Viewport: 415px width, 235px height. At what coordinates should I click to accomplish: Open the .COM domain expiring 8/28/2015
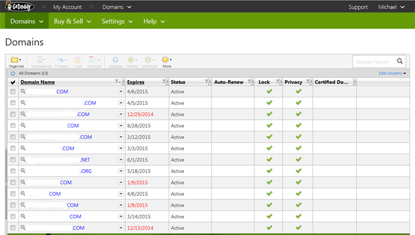pos(73,125)
